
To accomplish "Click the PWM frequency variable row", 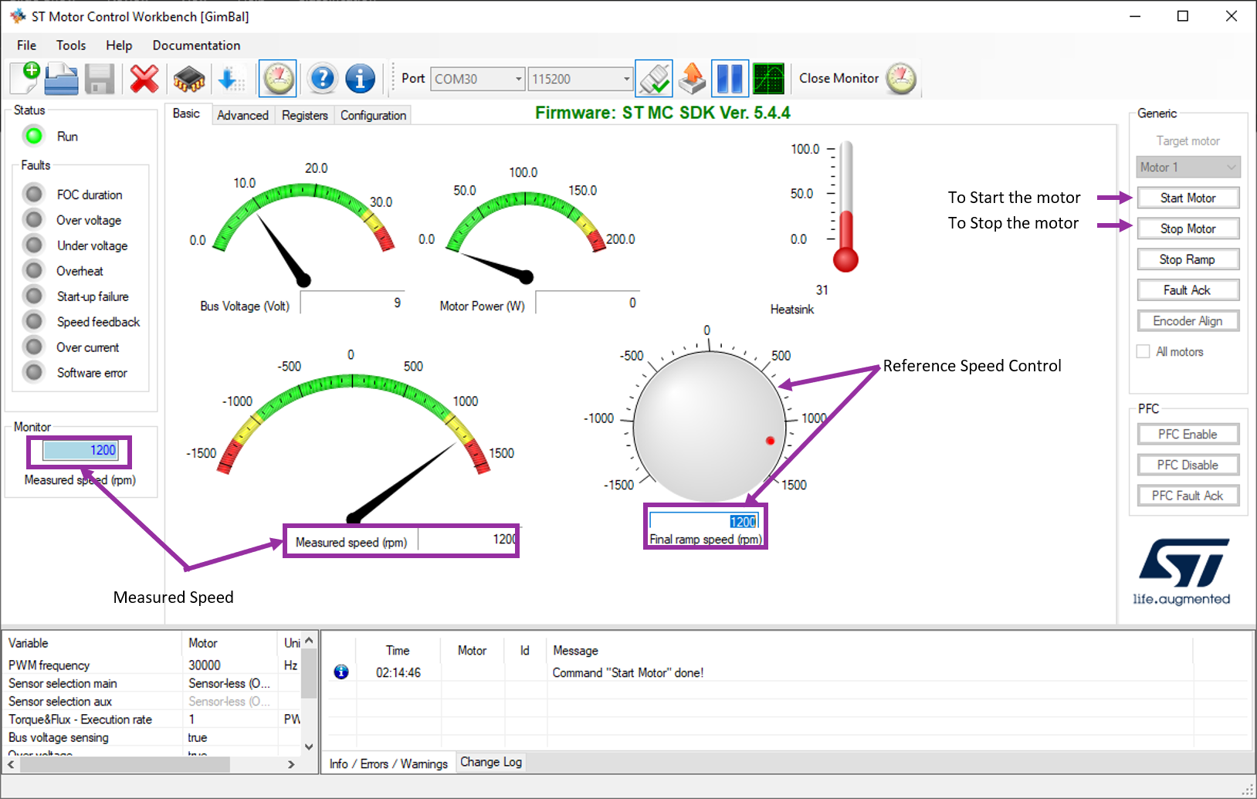I will pos(153,665).
